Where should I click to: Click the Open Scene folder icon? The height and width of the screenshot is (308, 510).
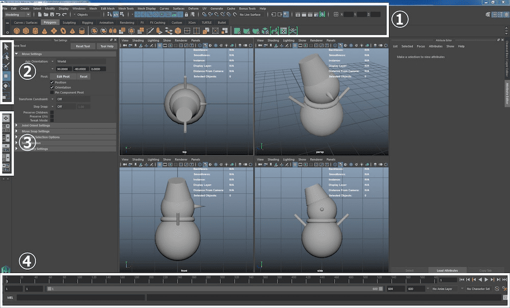[x=46, y=14]
